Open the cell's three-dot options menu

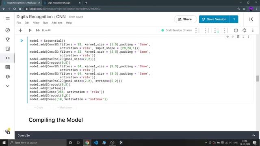tap(249, 37)
